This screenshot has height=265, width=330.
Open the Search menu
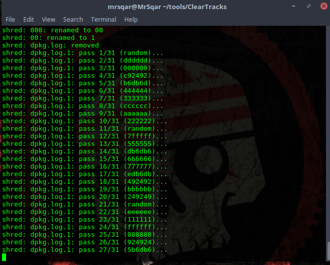(73, 19)
